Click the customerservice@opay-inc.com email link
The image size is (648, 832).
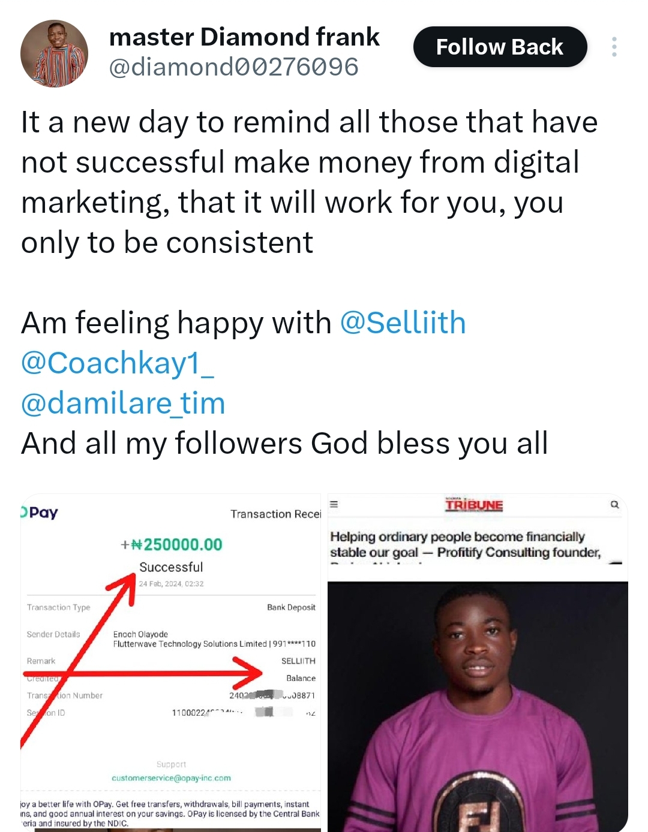click(171, 778)
